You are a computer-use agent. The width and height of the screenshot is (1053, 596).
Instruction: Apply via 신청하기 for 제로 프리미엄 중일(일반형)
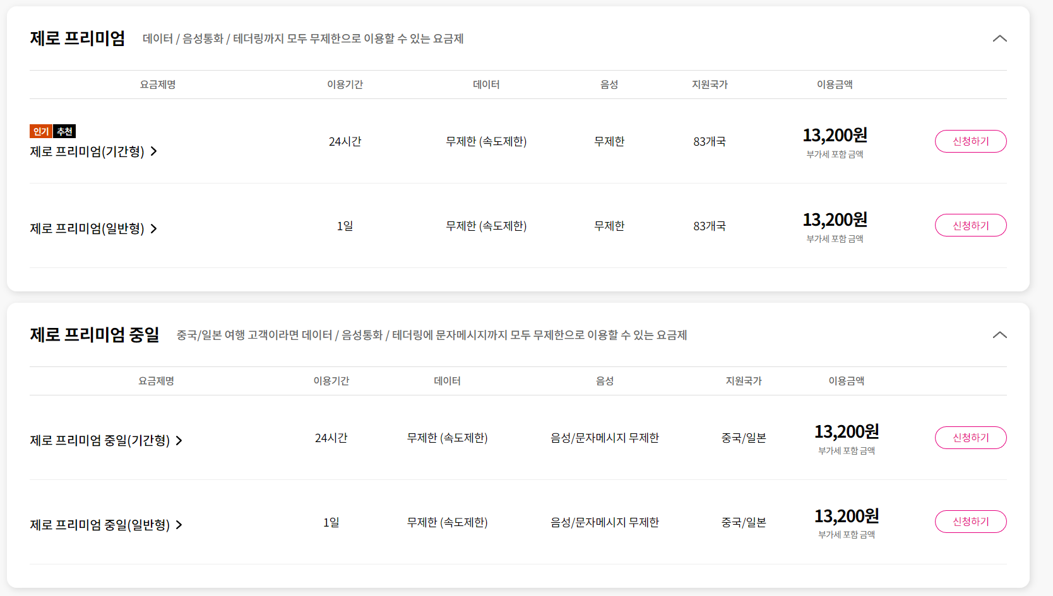pos(970,522)
